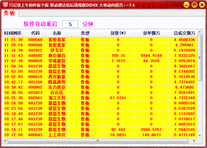Click the 封单额 value 5844.9149

151,55
